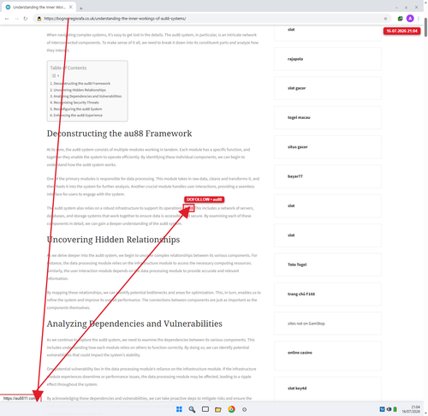Click the Analyzing Dependencies and Vulnerabilities heading
This screenshot has width=428, height=416.
pyautogui.click(x=134, y=324)
